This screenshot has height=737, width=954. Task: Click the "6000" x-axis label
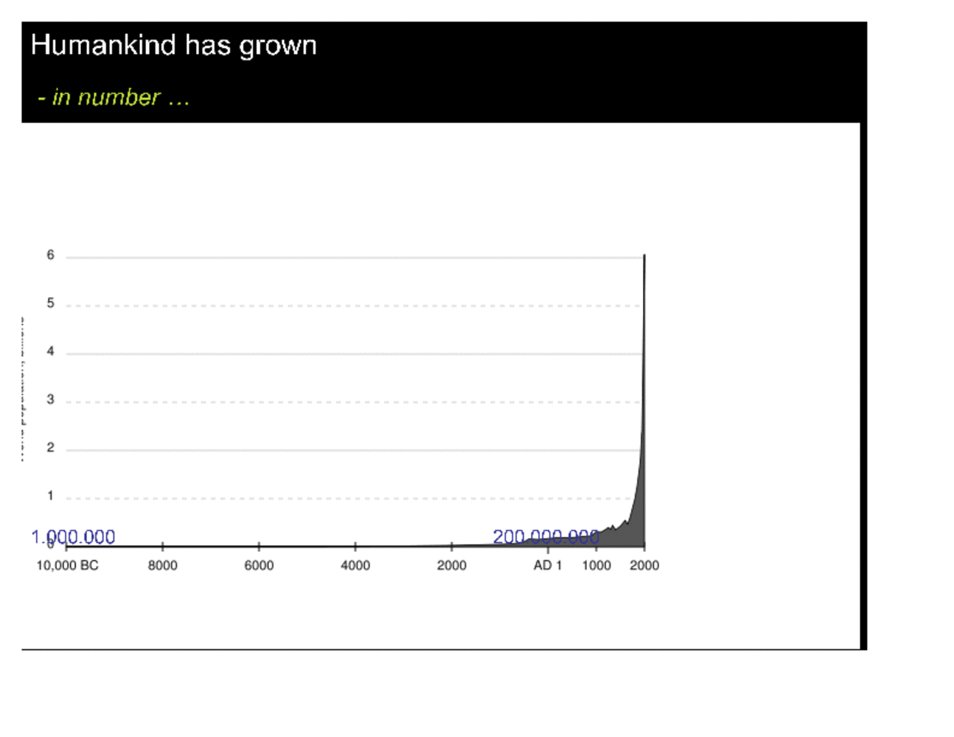click(x=259, y=565)
